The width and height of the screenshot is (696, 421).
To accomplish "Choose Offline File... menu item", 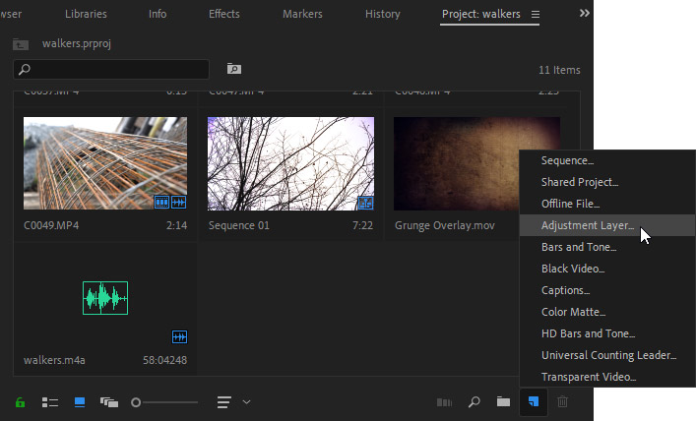I will pos(607,204).
